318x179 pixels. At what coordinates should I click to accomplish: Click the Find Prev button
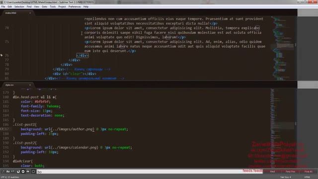point(290,172)
